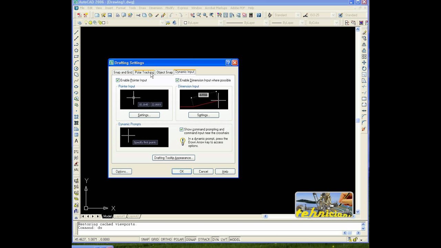Viewport: 441px width, 248px height.
Task: Uncheck Enable Pointer Input checkbox
Action: click(x=118, y=80)
